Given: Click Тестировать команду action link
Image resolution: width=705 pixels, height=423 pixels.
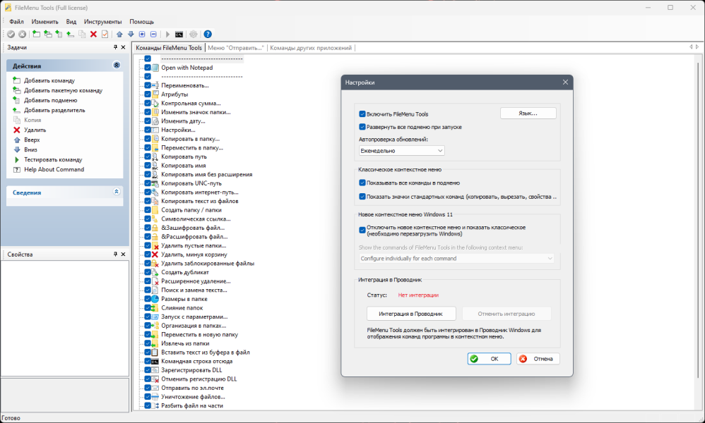Looking at the screenshot, I should (x=53, y=160).
